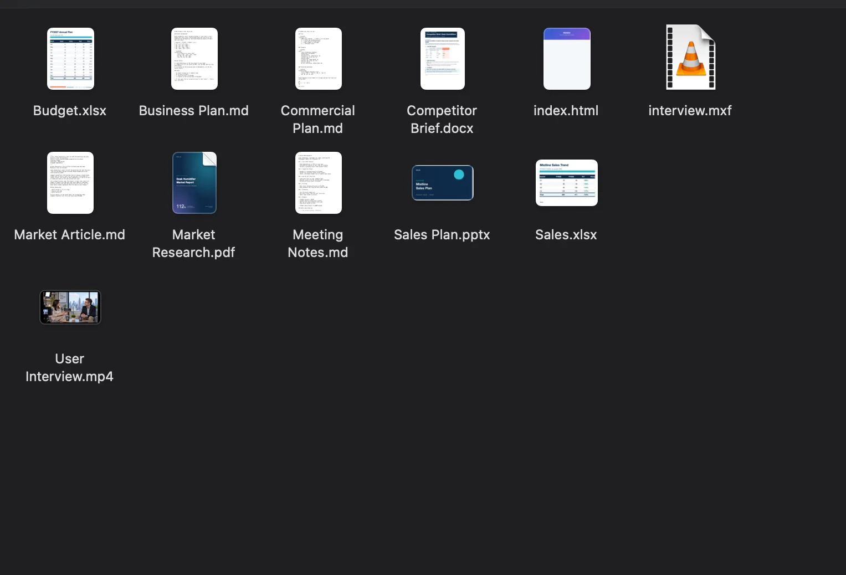Screen dimensions: 846x575
Task: Click the Sales.xlsx spreadsheet icon
Action: pyautogui.click(x=567, y=183)
